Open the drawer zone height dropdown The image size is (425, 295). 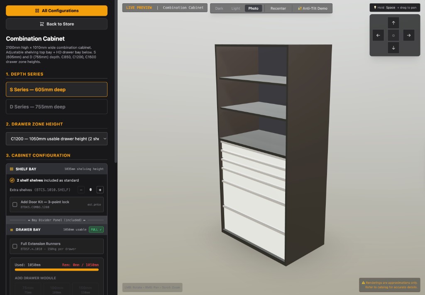tap(56, 139)
